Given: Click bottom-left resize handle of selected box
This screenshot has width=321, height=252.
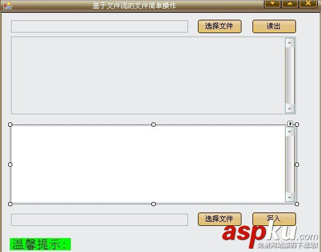Looking at the screenshot, I should (x=10, y=204).
